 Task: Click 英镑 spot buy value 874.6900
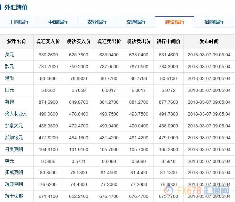(48, 102)
